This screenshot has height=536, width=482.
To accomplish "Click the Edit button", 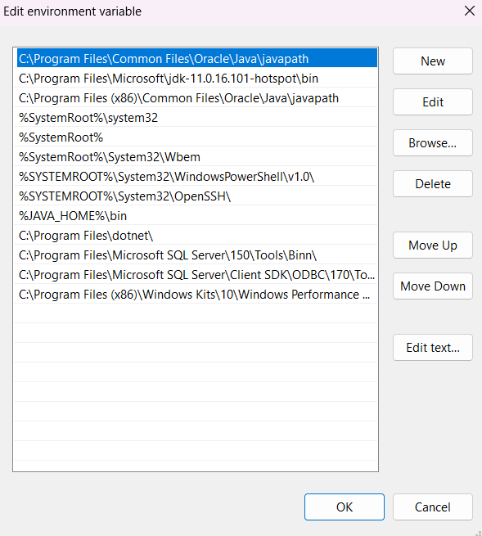I will (x=433, y=101).
